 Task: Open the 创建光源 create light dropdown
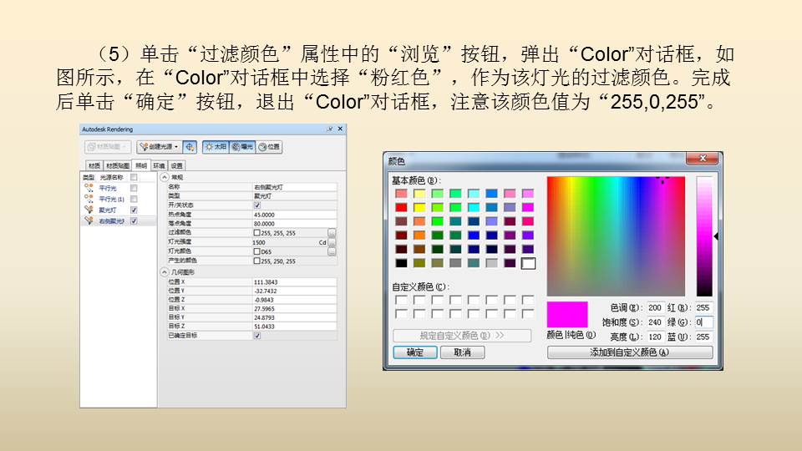[159, 147]
